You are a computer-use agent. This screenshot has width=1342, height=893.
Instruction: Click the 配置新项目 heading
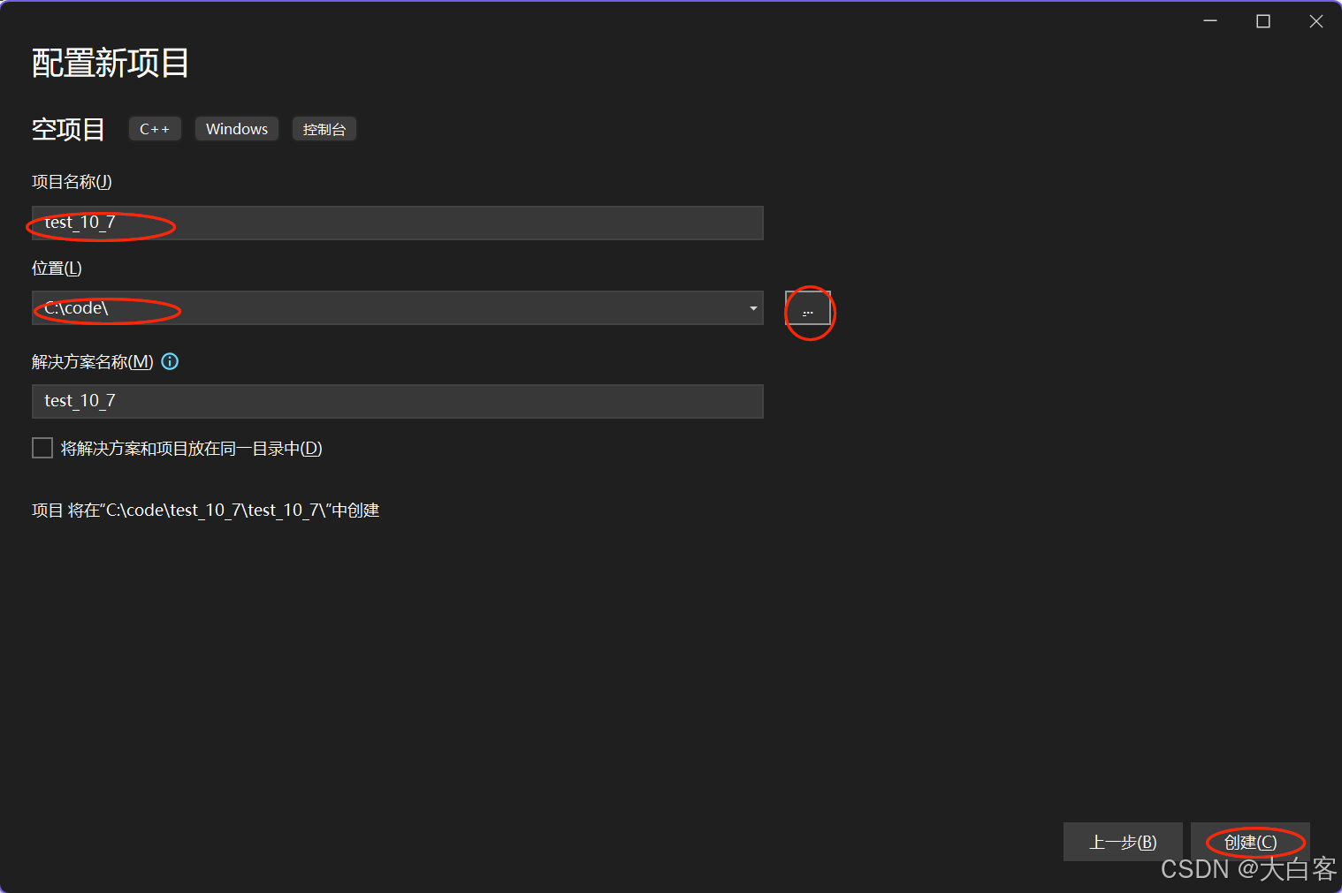pos(111,63)
